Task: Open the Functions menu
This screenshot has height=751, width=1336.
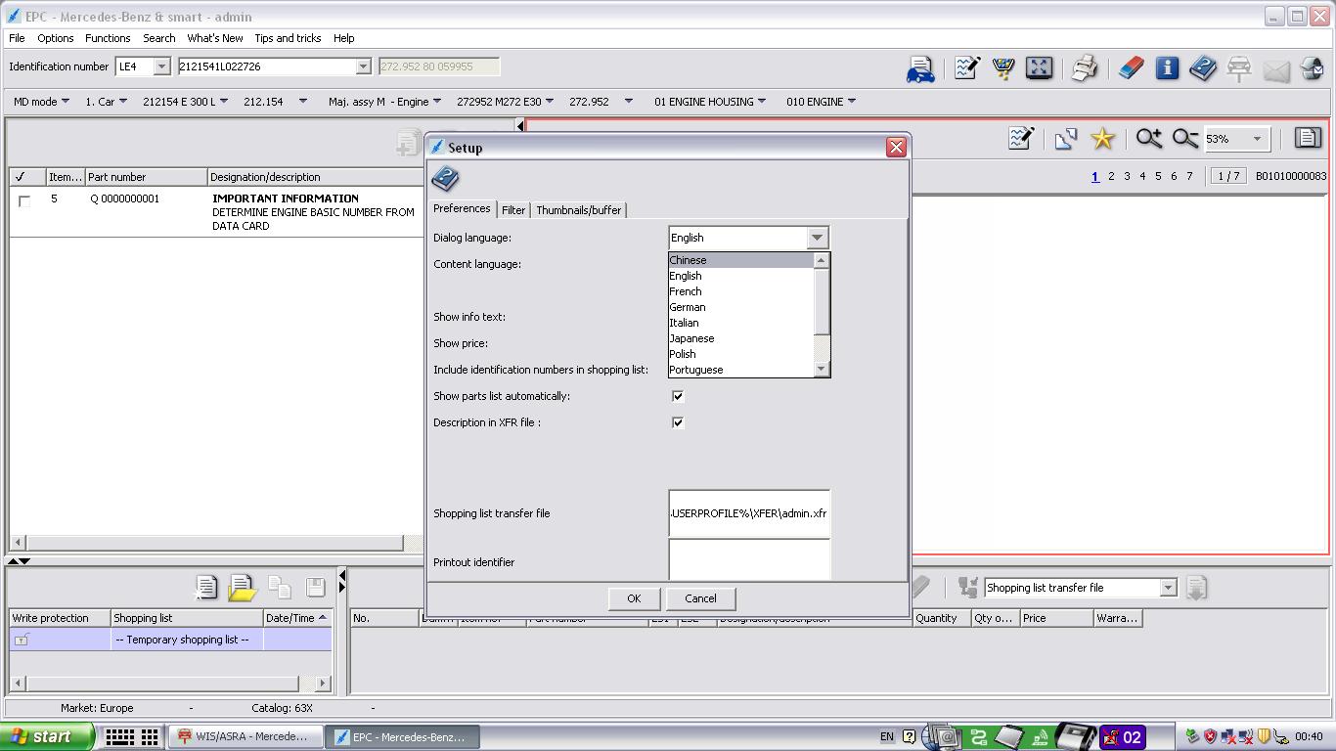Action: 108,38
